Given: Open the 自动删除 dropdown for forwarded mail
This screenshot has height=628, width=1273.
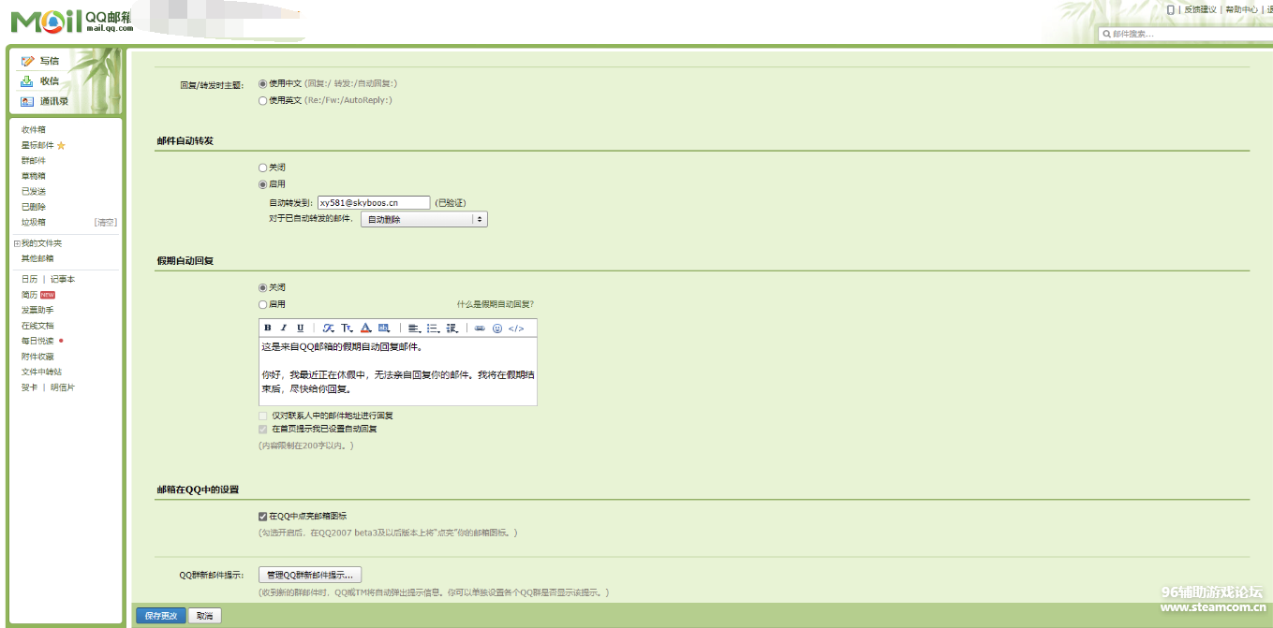Looking at the screenshot, I should point(423,218).
